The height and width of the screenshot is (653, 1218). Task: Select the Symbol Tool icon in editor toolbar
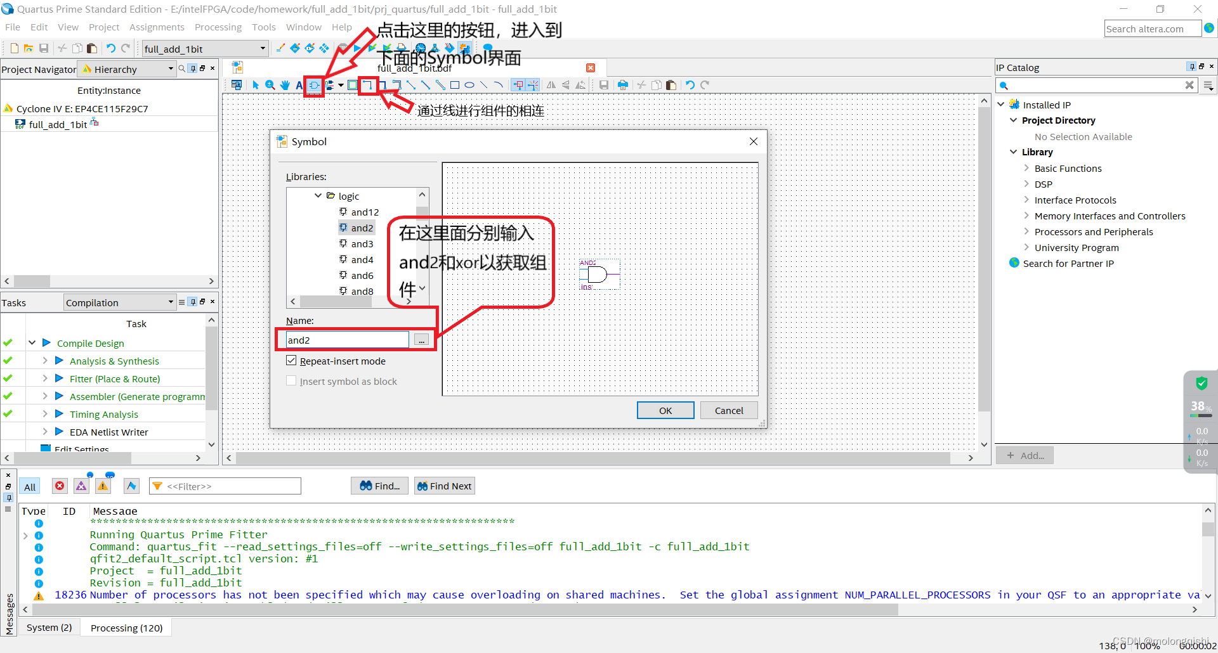[315, 85]
